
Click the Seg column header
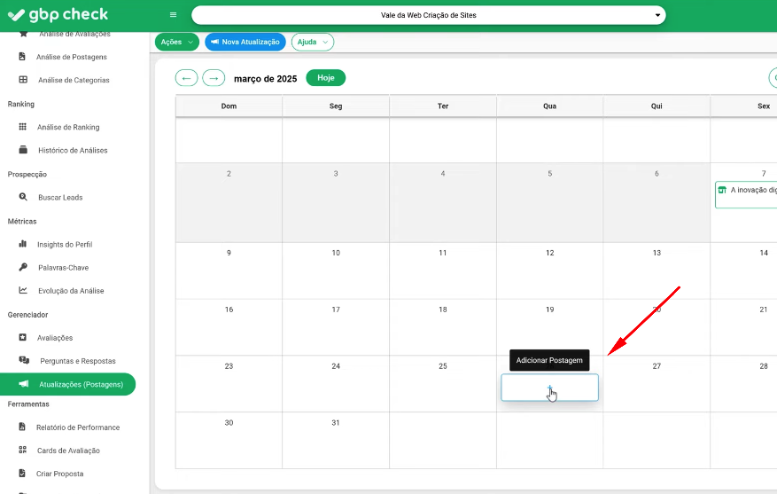(336, 106)
